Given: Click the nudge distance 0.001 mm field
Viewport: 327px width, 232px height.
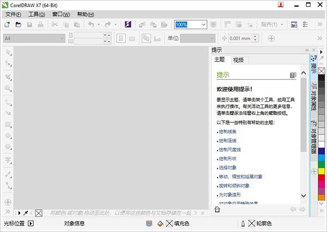Looking at the screenshot, I should pos(240,39).
